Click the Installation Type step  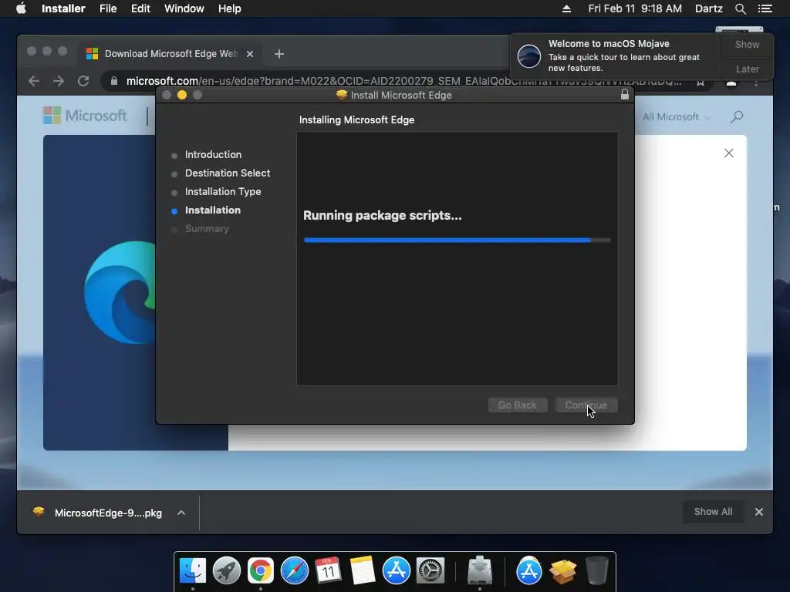(223, 192)
